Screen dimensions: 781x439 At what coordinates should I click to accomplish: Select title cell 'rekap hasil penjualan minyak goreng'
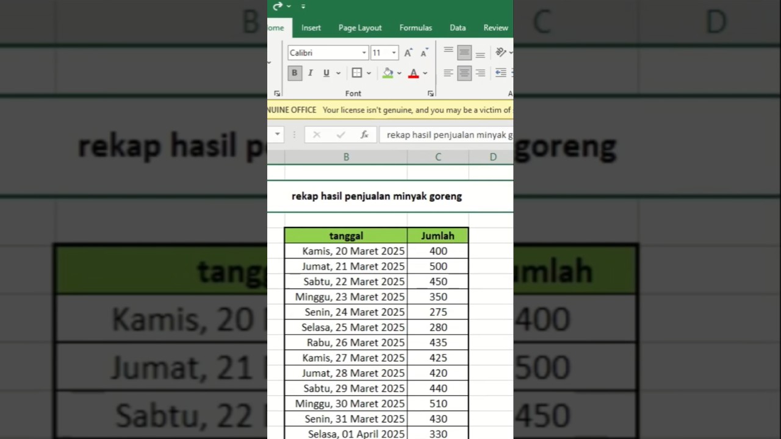(376, 196)
